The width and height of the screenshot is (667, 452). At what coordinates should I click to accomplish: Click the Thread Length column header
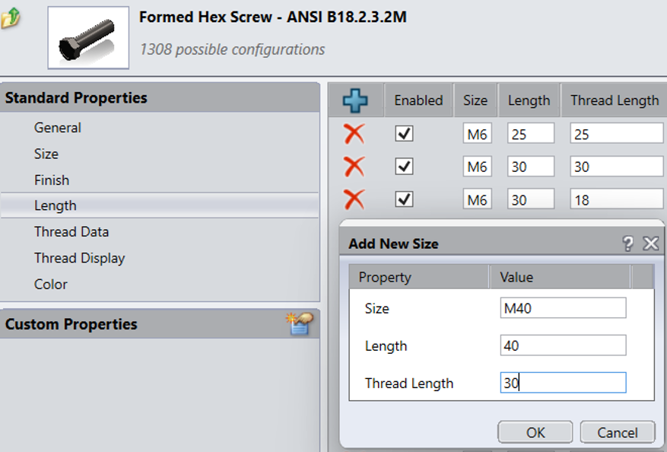pyautogui.click(x=615, y=100)
